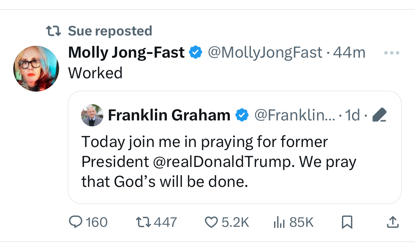Open the three-dot more options menu
Viewport: 415px width, 246px height.
click(x=392, y=53)
